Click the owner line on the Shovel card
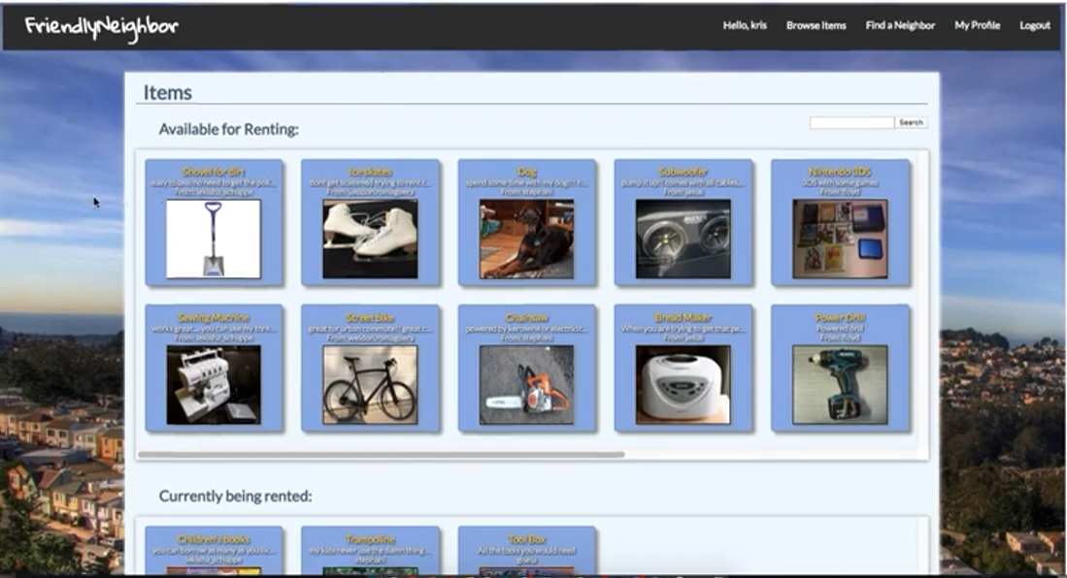 (x=214, y=192)
